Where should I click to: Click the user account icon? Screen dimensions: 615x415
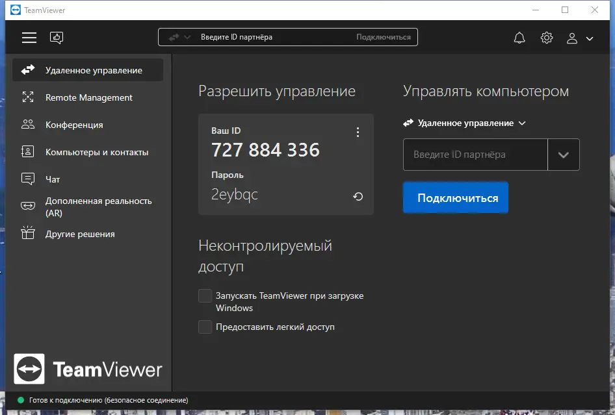click(x=571, y=38)
